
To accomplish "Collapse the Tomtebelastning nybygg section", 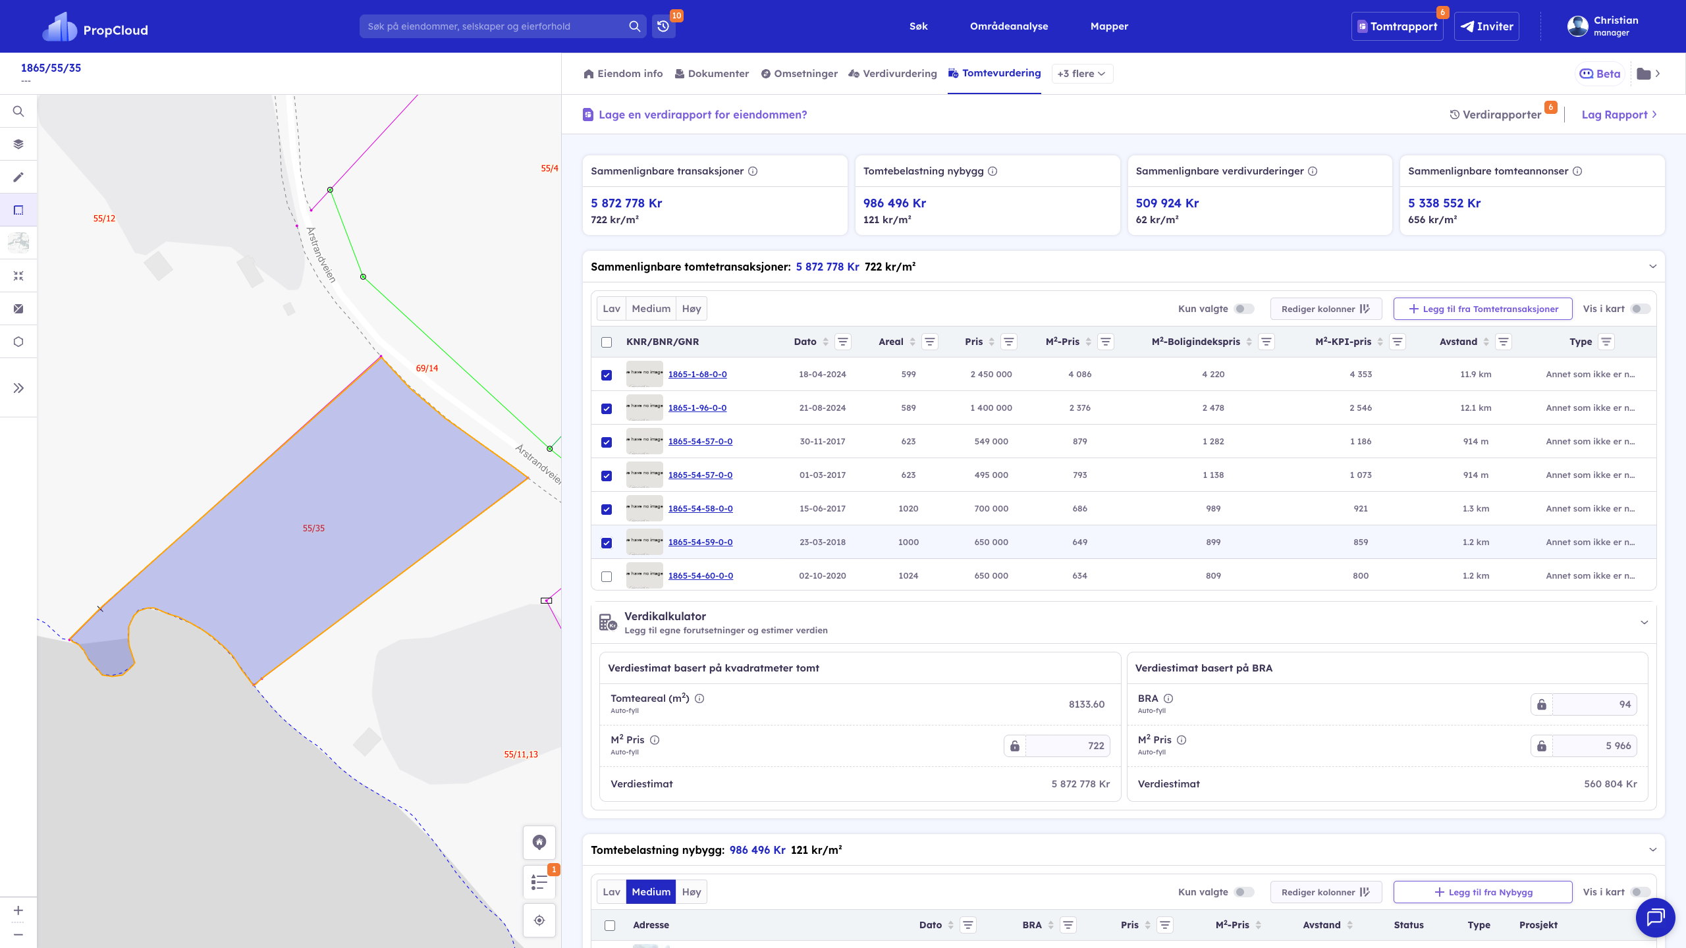I will coord(1652,850).
